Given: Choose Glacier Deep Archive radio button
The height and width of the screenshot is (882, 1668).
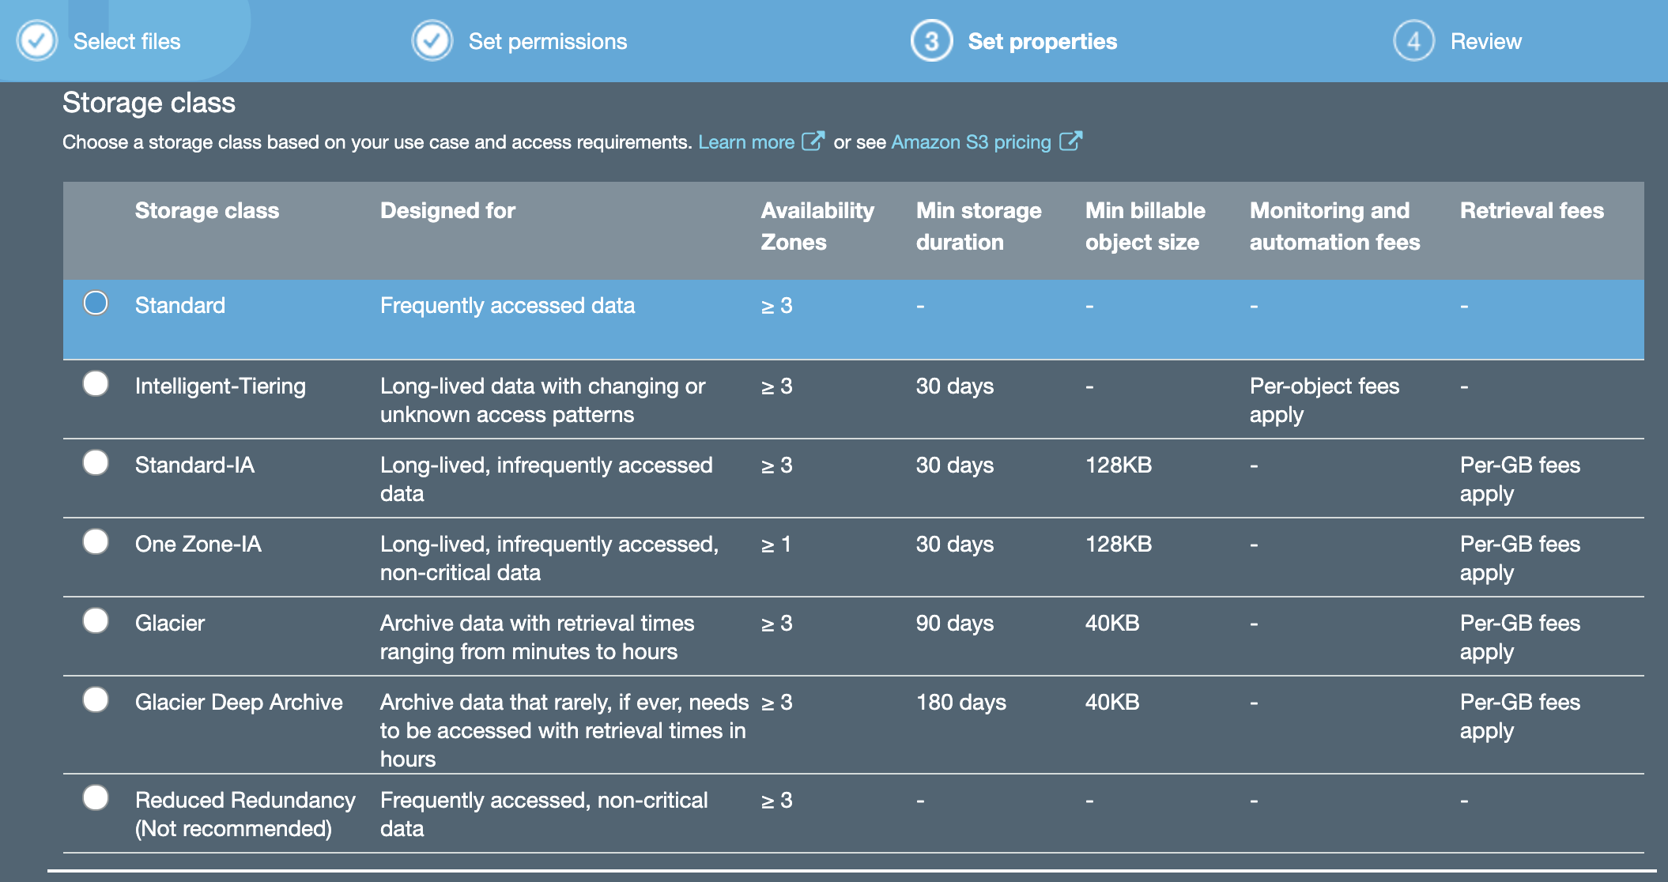Looking at the screenshot, I should pos(96,700).
